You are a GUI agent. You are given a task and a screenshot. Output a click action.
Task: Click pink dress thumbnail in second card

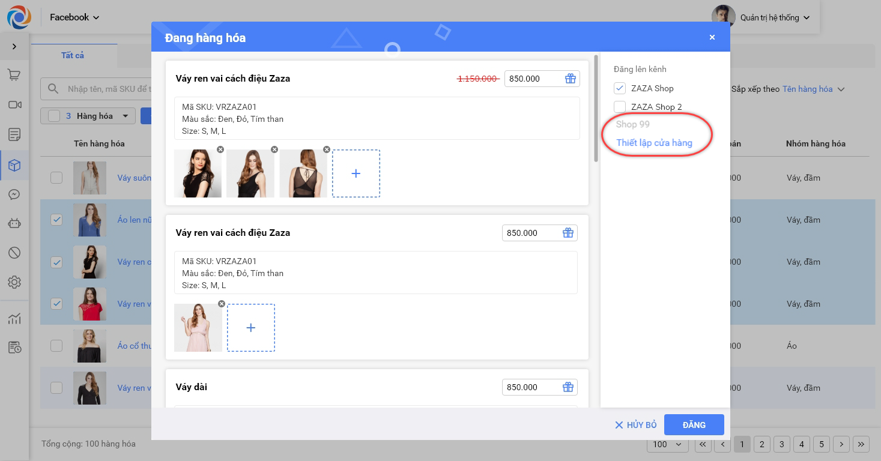coord(198,328)
